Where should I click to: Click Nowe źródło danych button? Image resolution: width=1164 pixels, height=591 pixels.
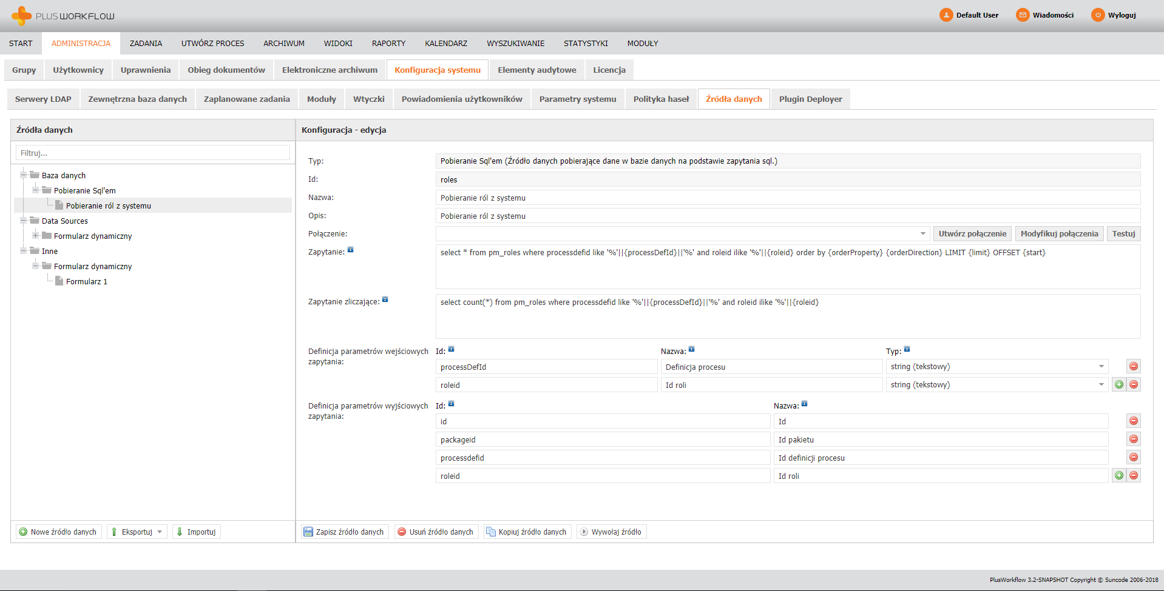[x=58, y=532]
